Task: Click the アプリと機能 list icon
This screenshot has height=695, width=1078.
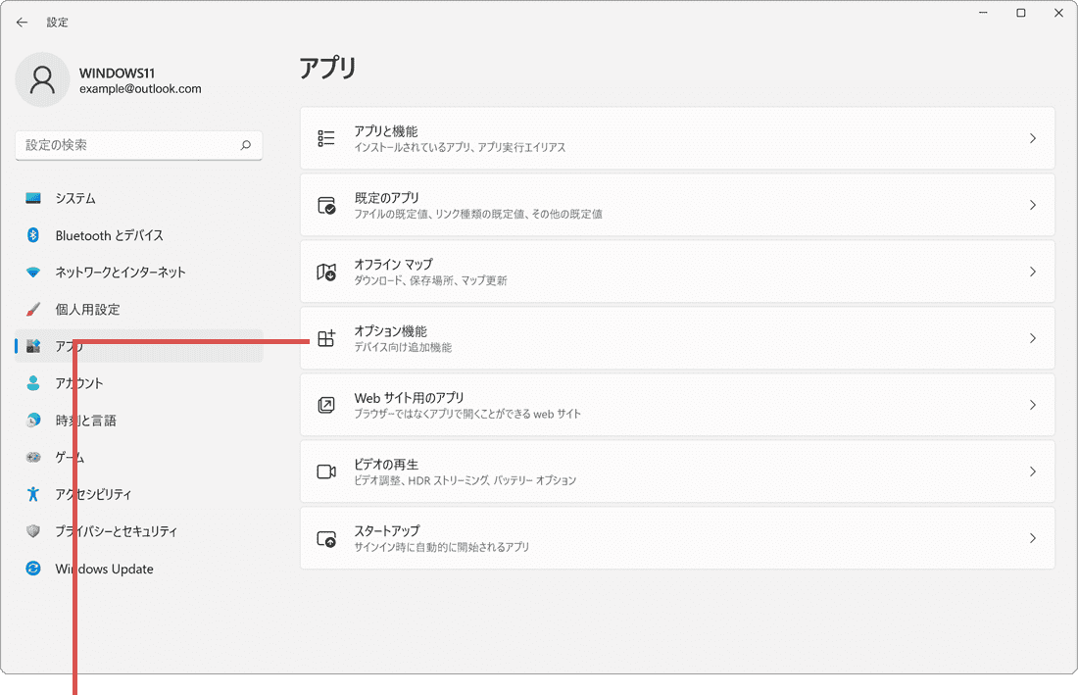Action: point(326,137)
